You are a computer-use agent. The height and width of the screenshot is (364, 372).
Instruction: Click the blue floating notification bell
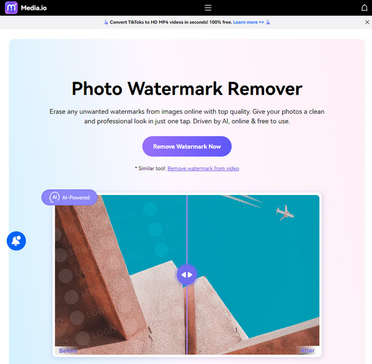tap(16, 241)
